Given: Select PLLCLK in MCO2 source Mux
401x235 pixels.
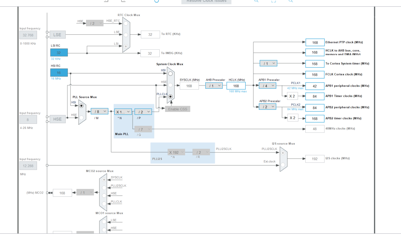Looking at the screenshot, I should point(104,204).
